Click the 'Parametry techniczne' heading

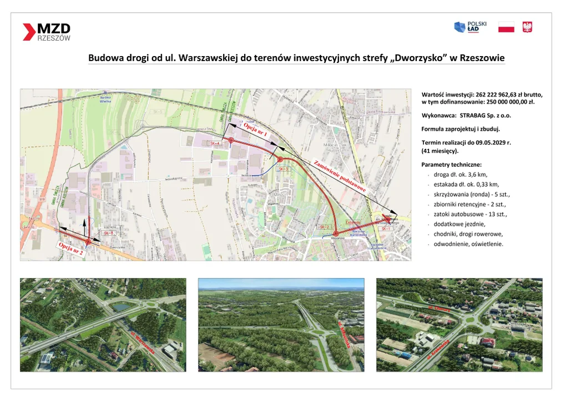coord(451,164)
